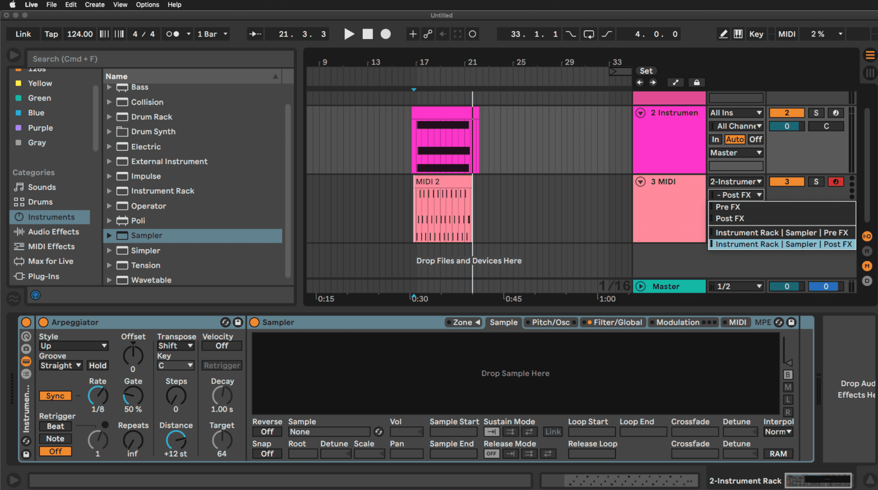This screenshot has width=878, height=490.
Task: Choose Pre FX from routing list
Action: pyautogui.click(x=728, y=207)
